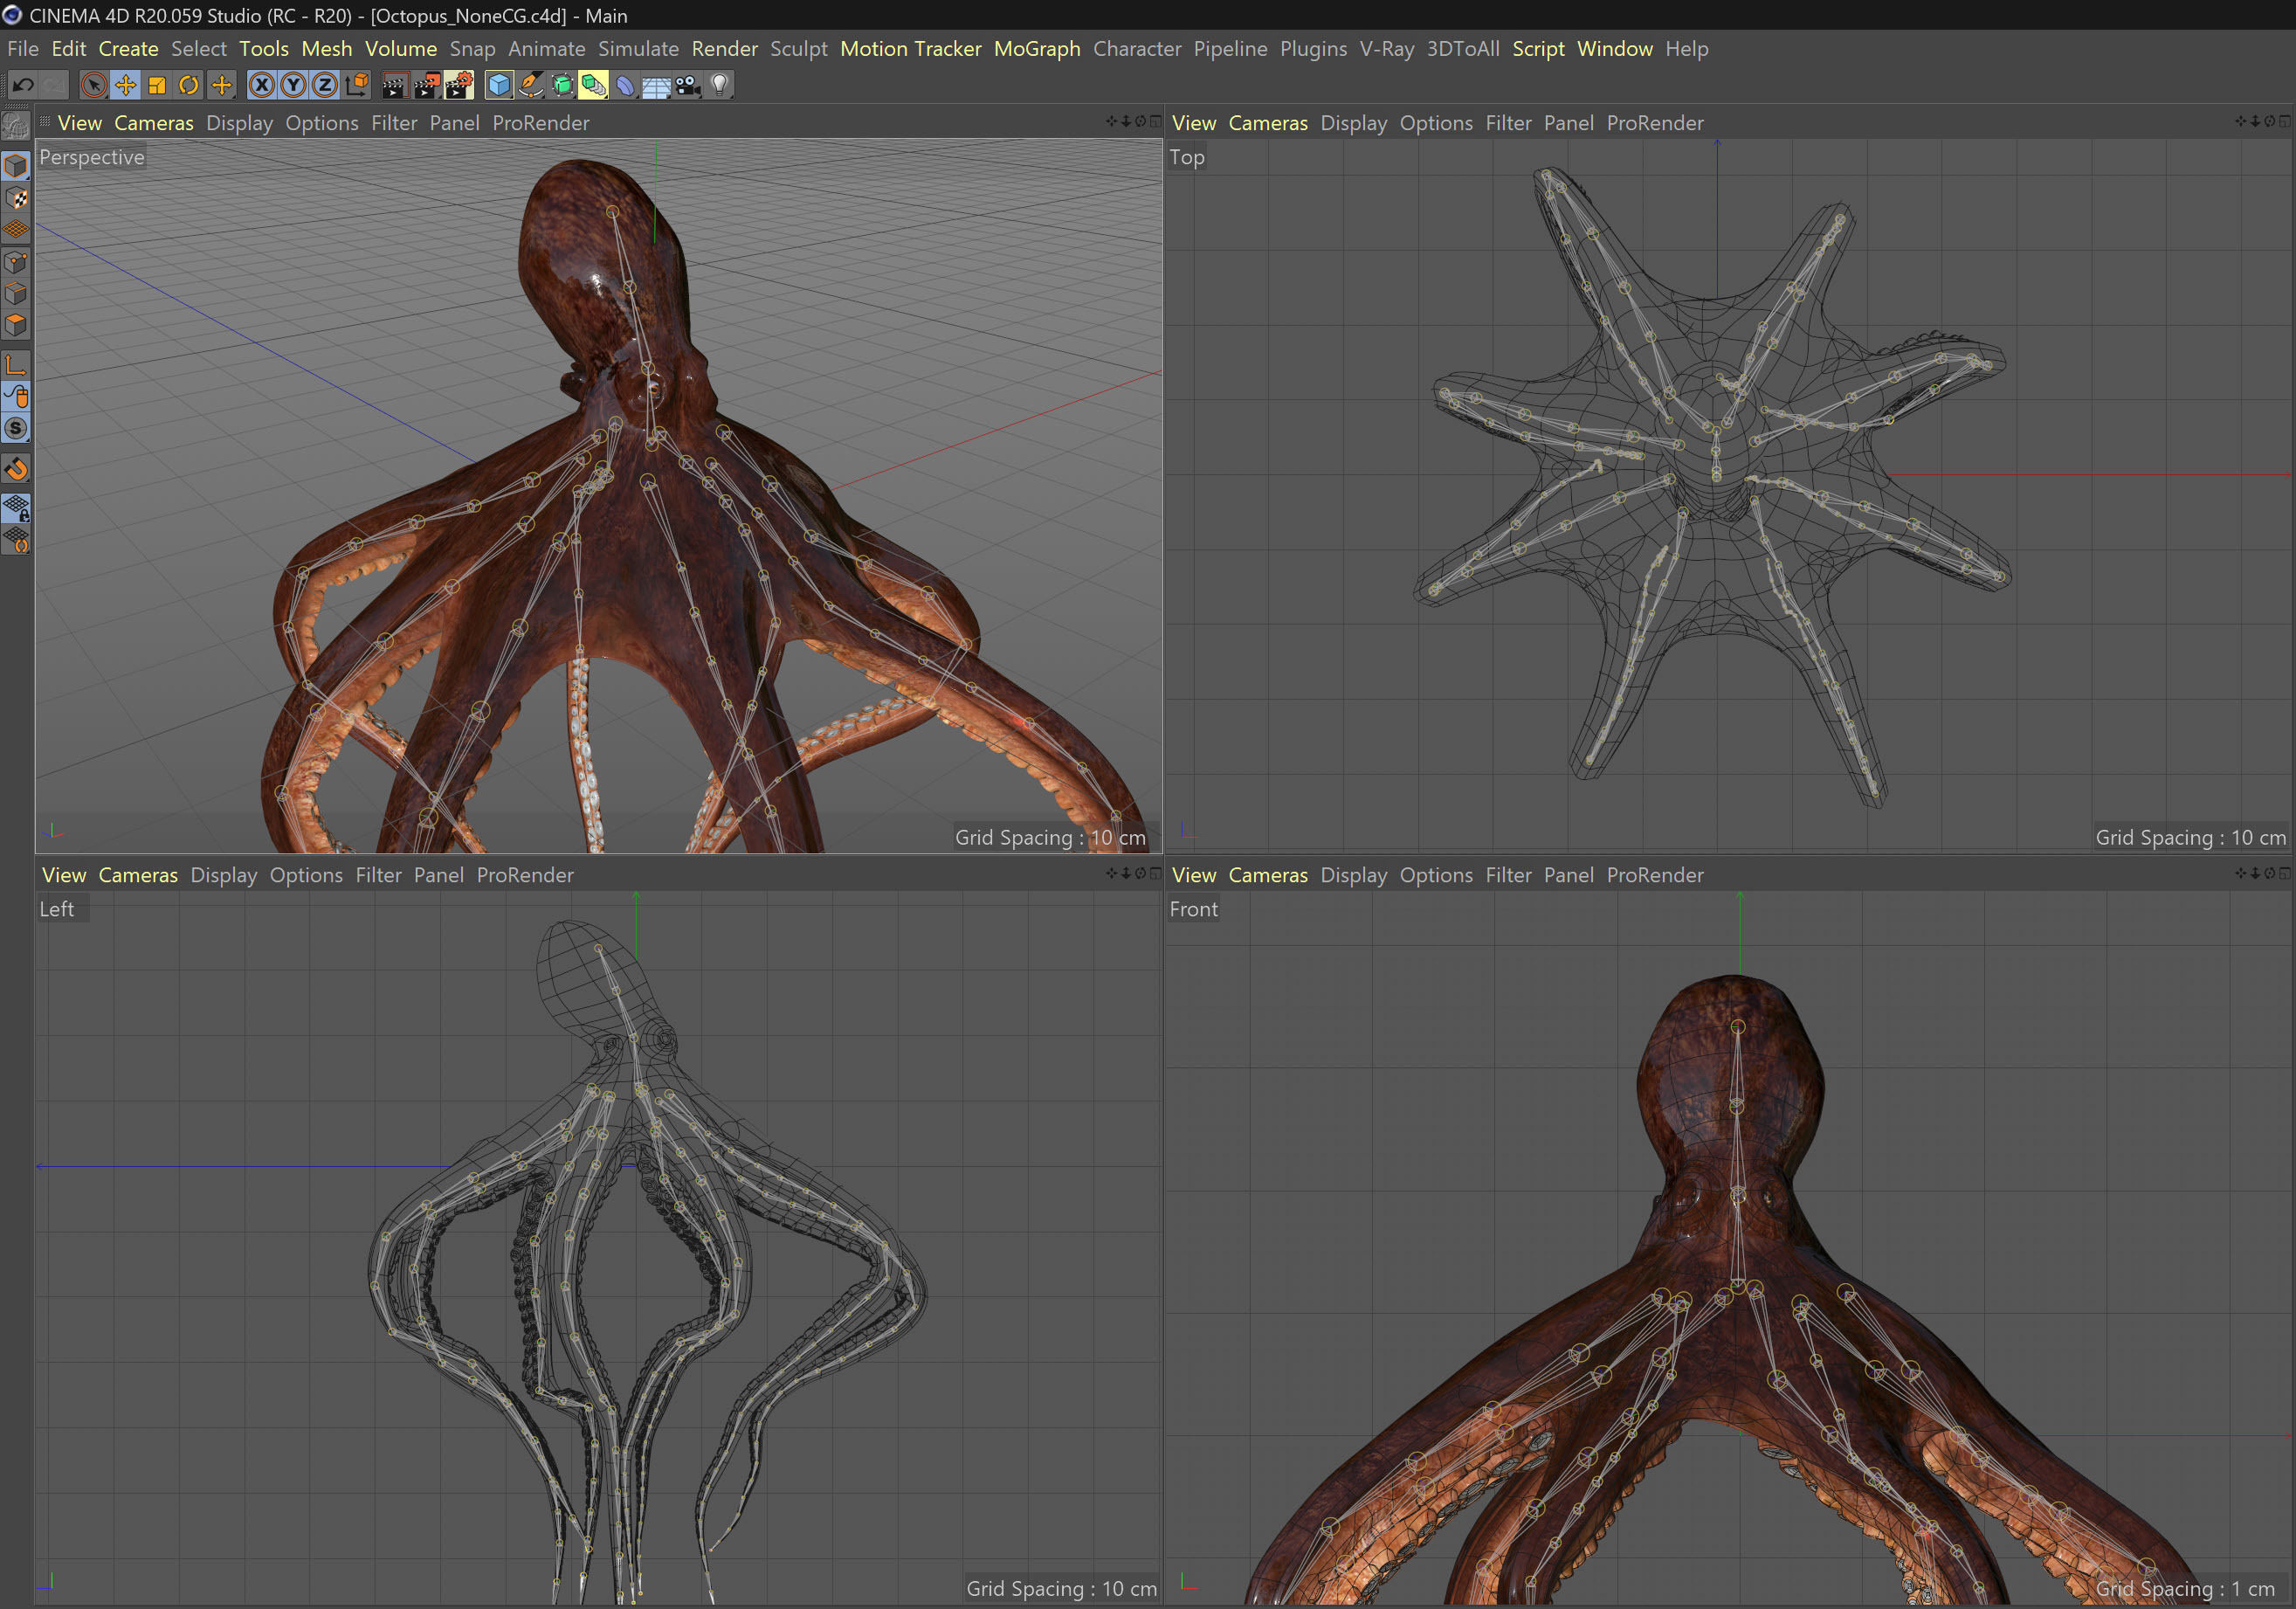Toggle Viewport Solo mode icon
The height and width of the screenshot is (1609, 2296).
tap(16, 428)
